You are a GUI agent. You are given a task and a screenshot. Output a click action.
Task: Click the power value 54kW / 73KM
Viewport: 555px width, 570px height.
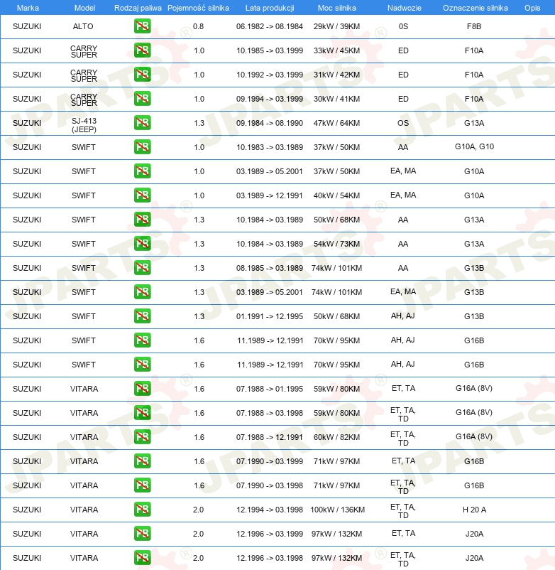click(x=337, y=244)
